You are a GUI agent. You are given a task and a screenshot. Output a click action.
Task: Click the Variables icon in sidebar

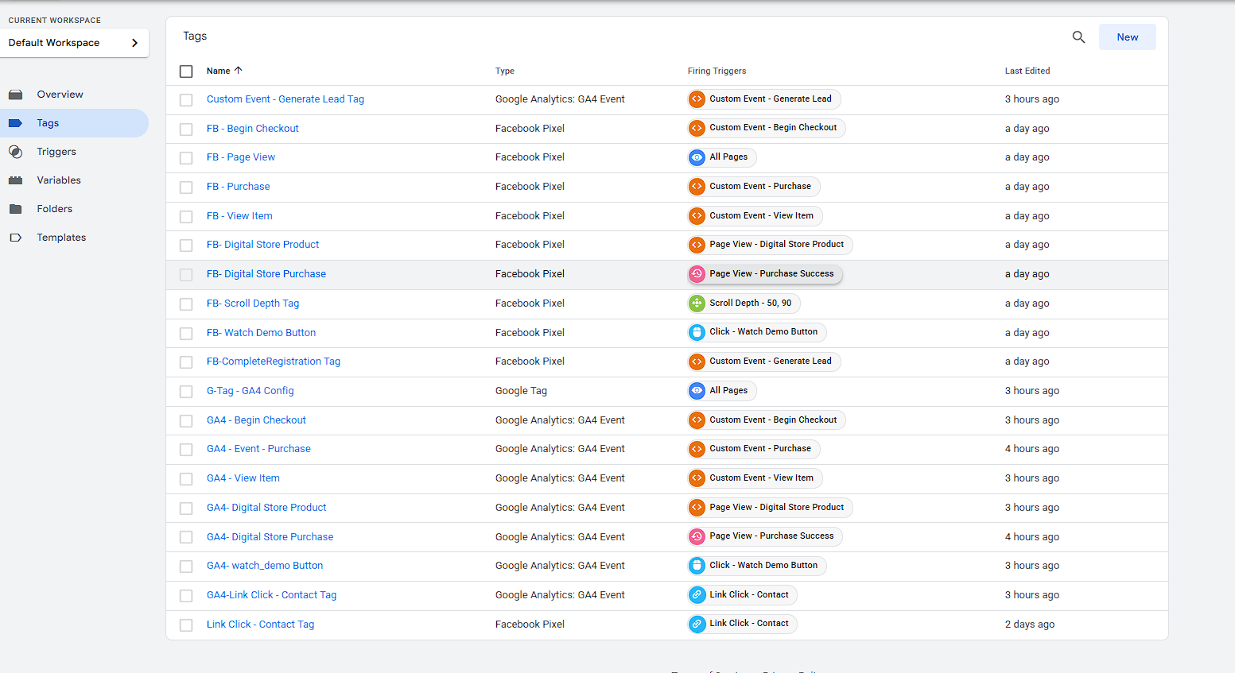[16, 180]
